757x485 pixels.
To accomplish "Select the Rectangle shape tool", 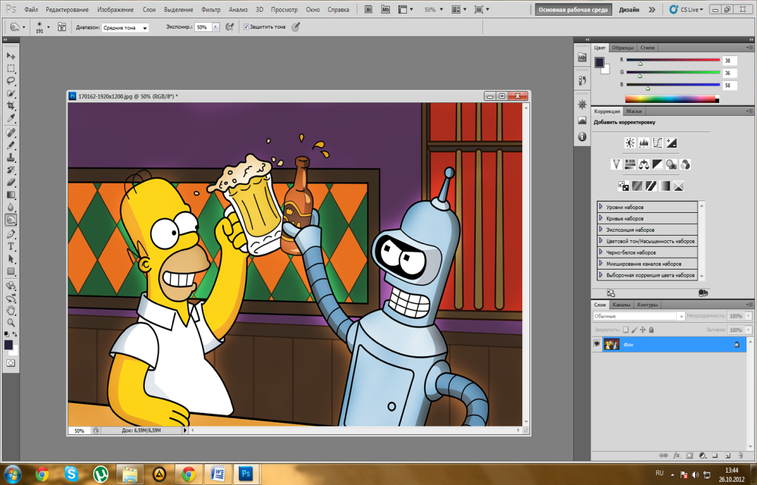I will [x=10, y=272].
